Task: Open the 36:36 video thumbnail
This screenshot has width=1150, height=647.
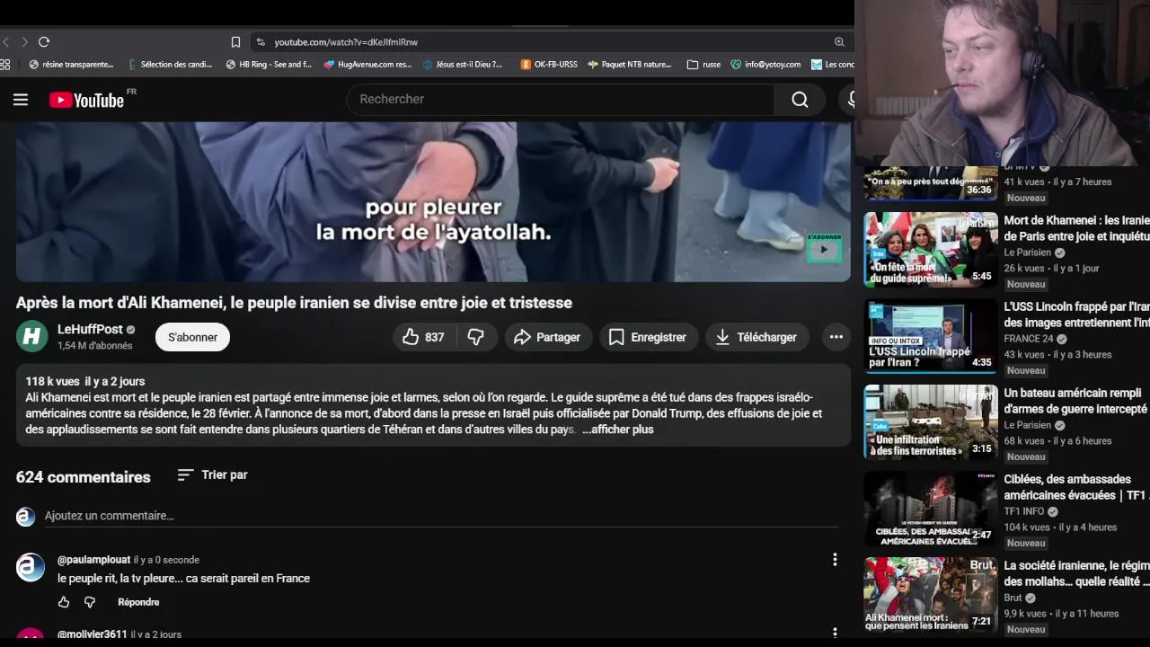Action: 931,183
